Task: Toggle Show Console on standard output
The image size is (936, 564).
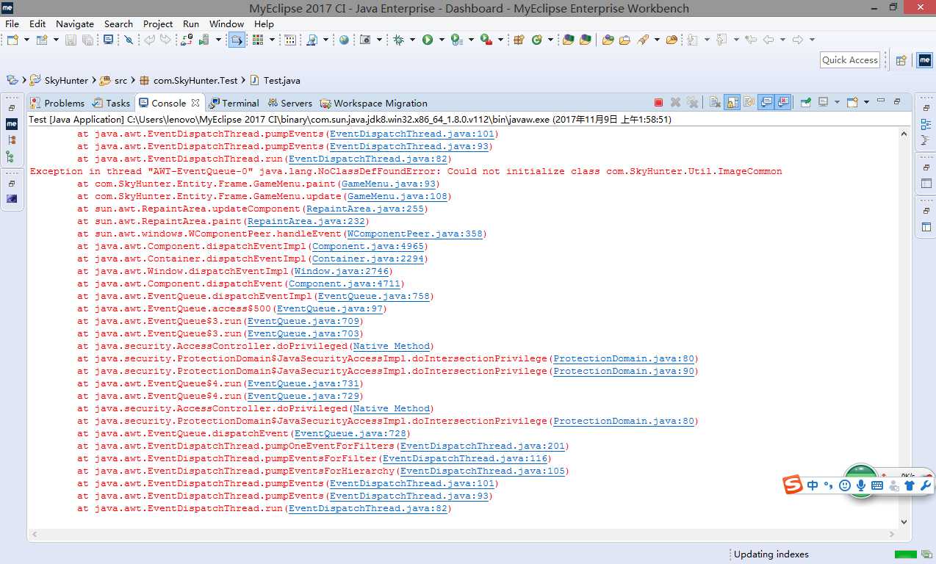Action: (x=766, y=103)
